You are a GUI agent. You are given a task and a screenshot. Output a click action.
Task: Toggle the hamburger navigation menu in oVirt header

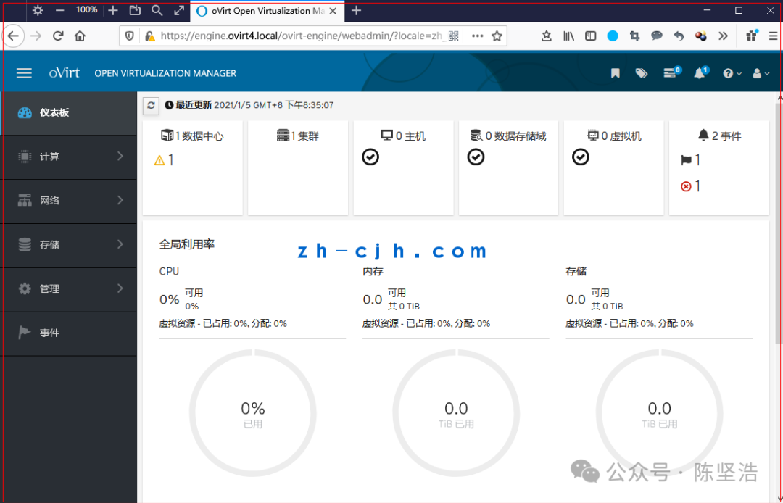(x=24, y=73)
